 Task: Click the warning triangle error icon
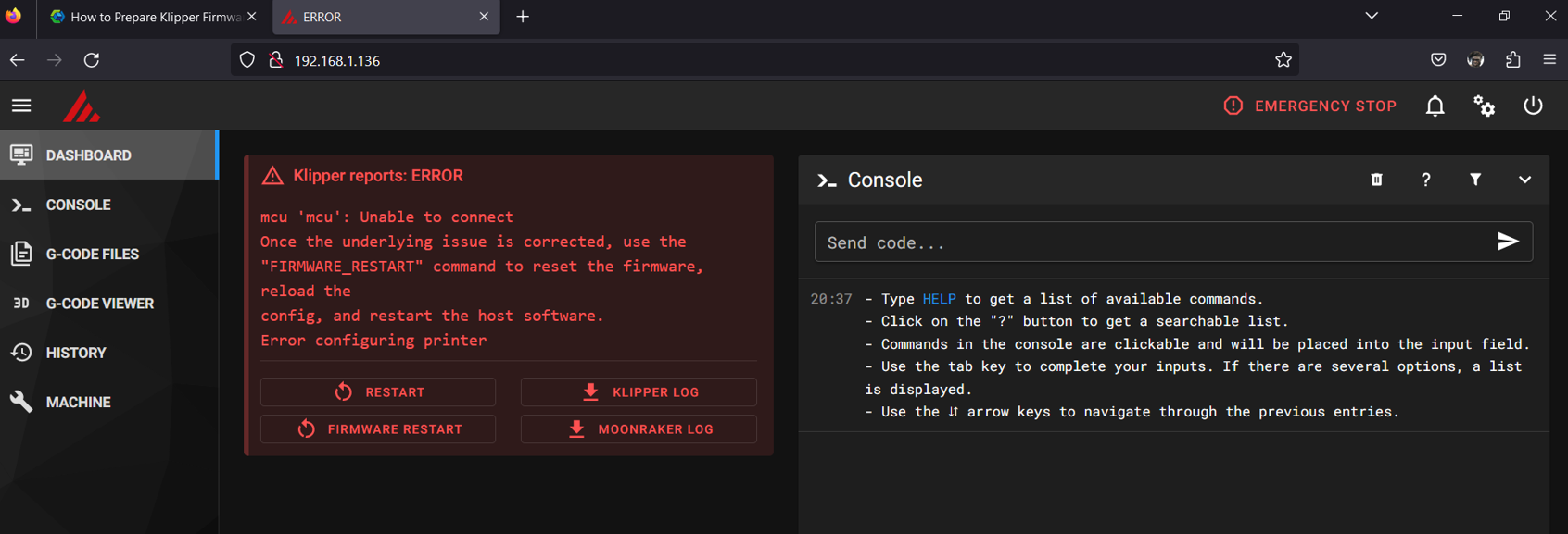tap(272, 176)
